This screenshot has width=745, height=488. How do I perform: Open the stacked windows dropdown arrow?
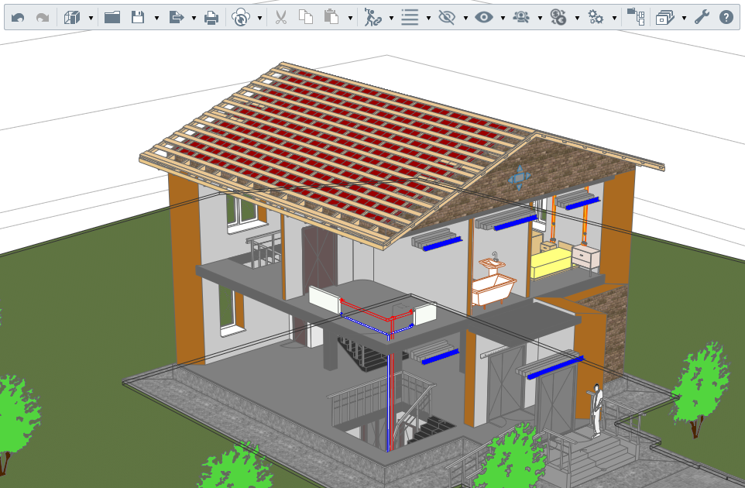pos(684,19)
